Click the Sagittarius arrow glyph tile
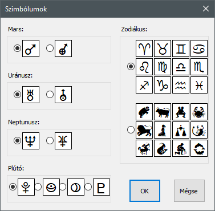Viewport: 215px width, 211px height. pyautogui.click(x=144, y=85)
